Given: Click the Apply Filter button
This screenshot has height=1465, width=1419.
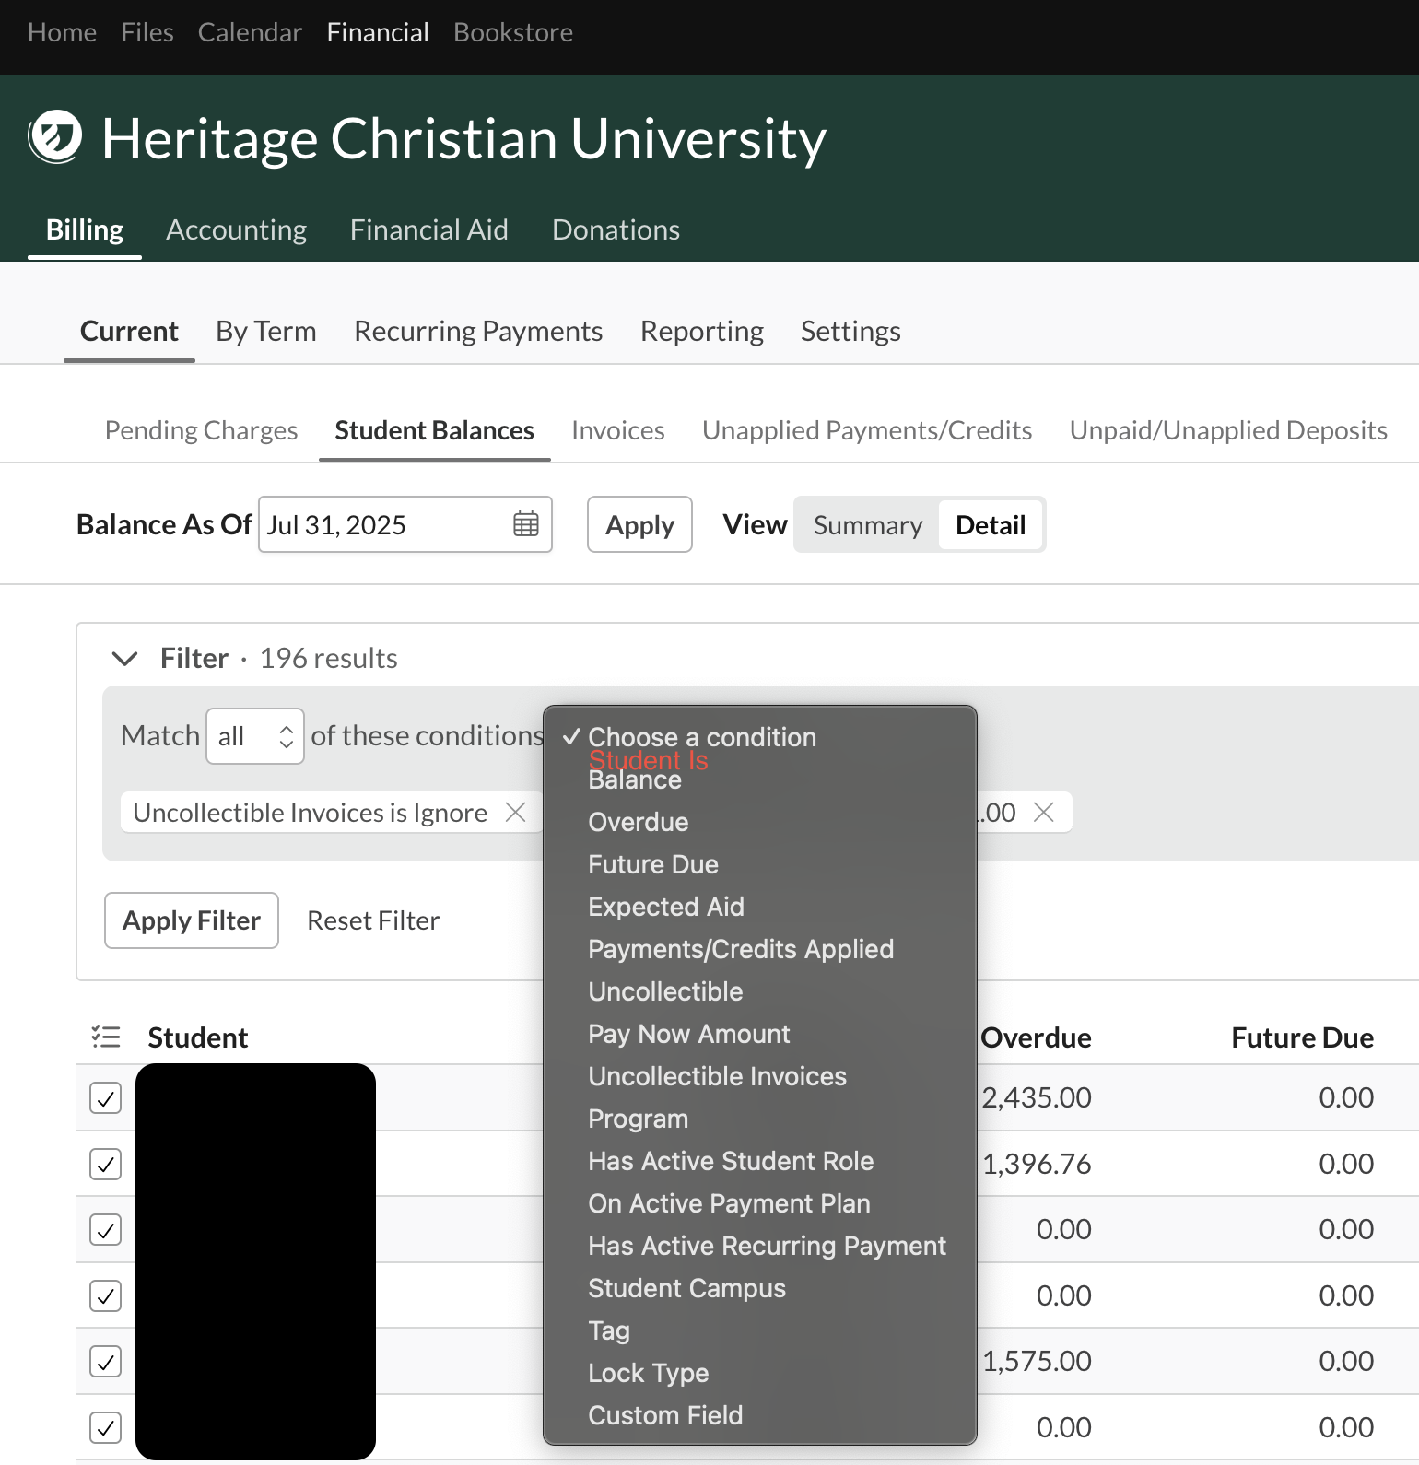Looking at the screenshot, I should coord(192,920).
